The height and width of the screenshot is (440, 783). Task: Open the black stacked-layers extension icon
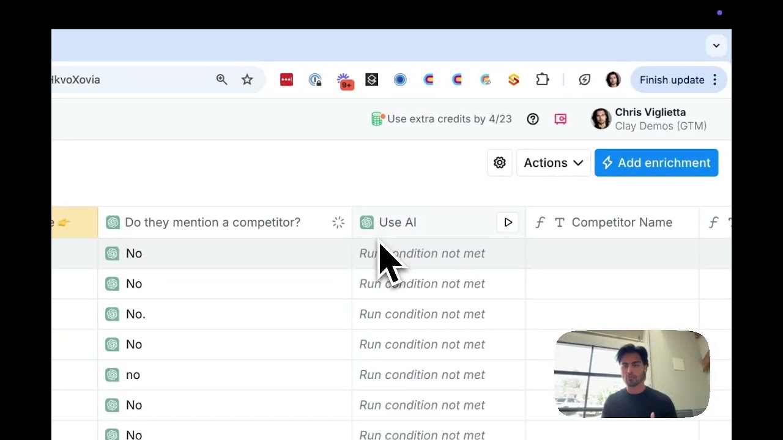372,79
